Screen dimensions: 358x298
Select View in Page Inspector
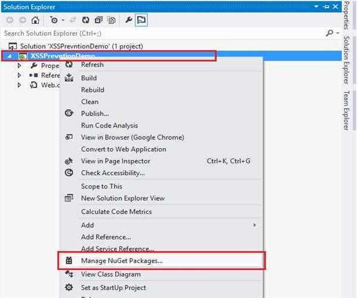coord(115,161)
